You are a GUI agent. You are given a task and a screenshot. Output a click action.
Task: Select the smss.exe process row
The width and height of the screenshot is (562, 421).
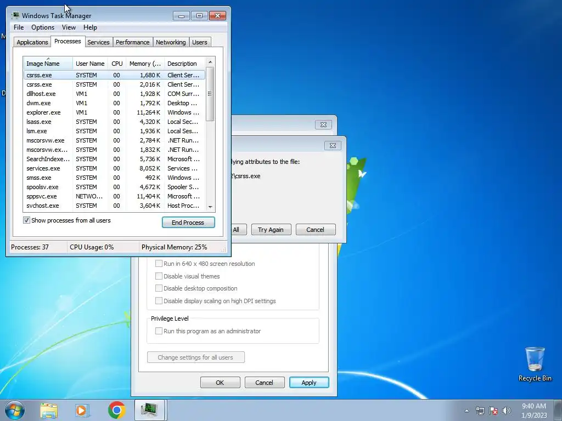(x=114, y=178)
